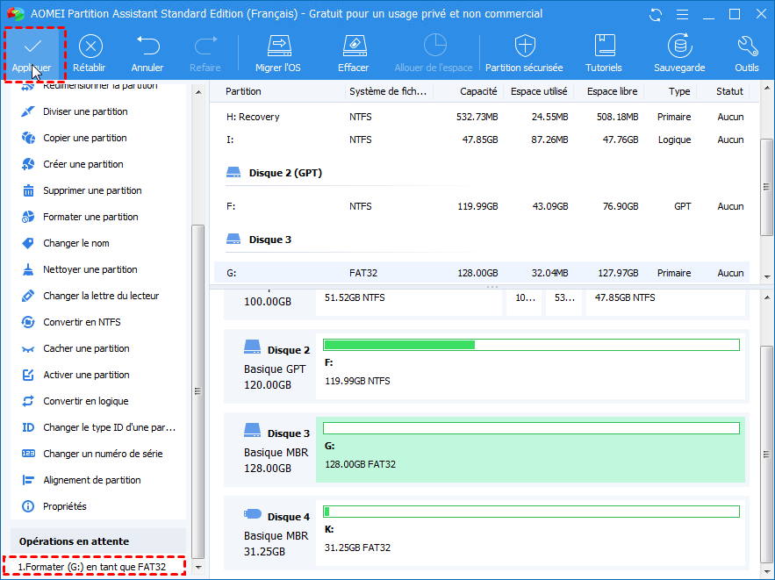The height and width of the screenshot is (580, 775).
Task: Open Propriétés of the partition
Action: pyautogui.click(x=64, y=506)
